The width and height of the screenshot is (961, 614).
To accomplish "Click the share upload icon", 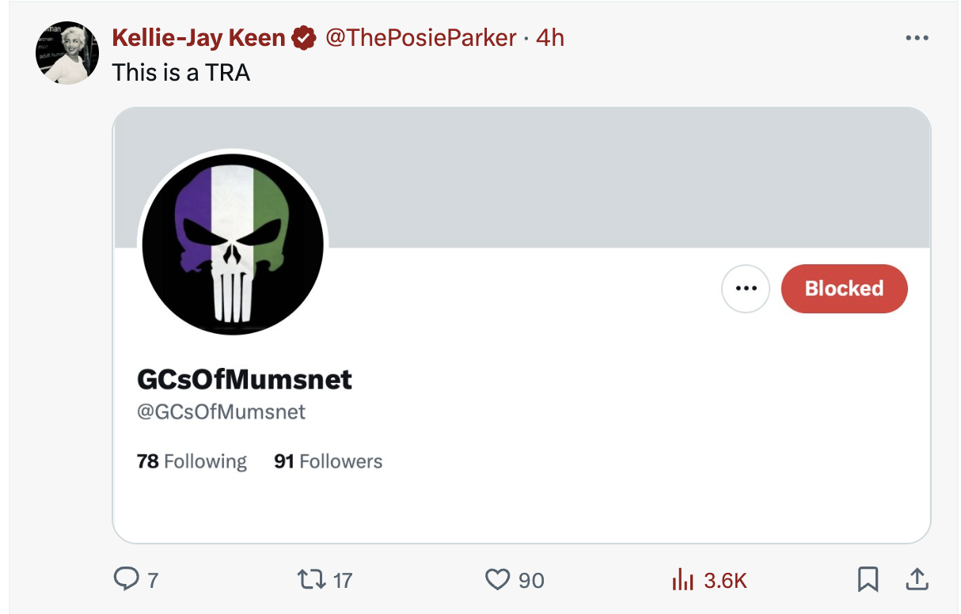I will click(x=917, y=580).
